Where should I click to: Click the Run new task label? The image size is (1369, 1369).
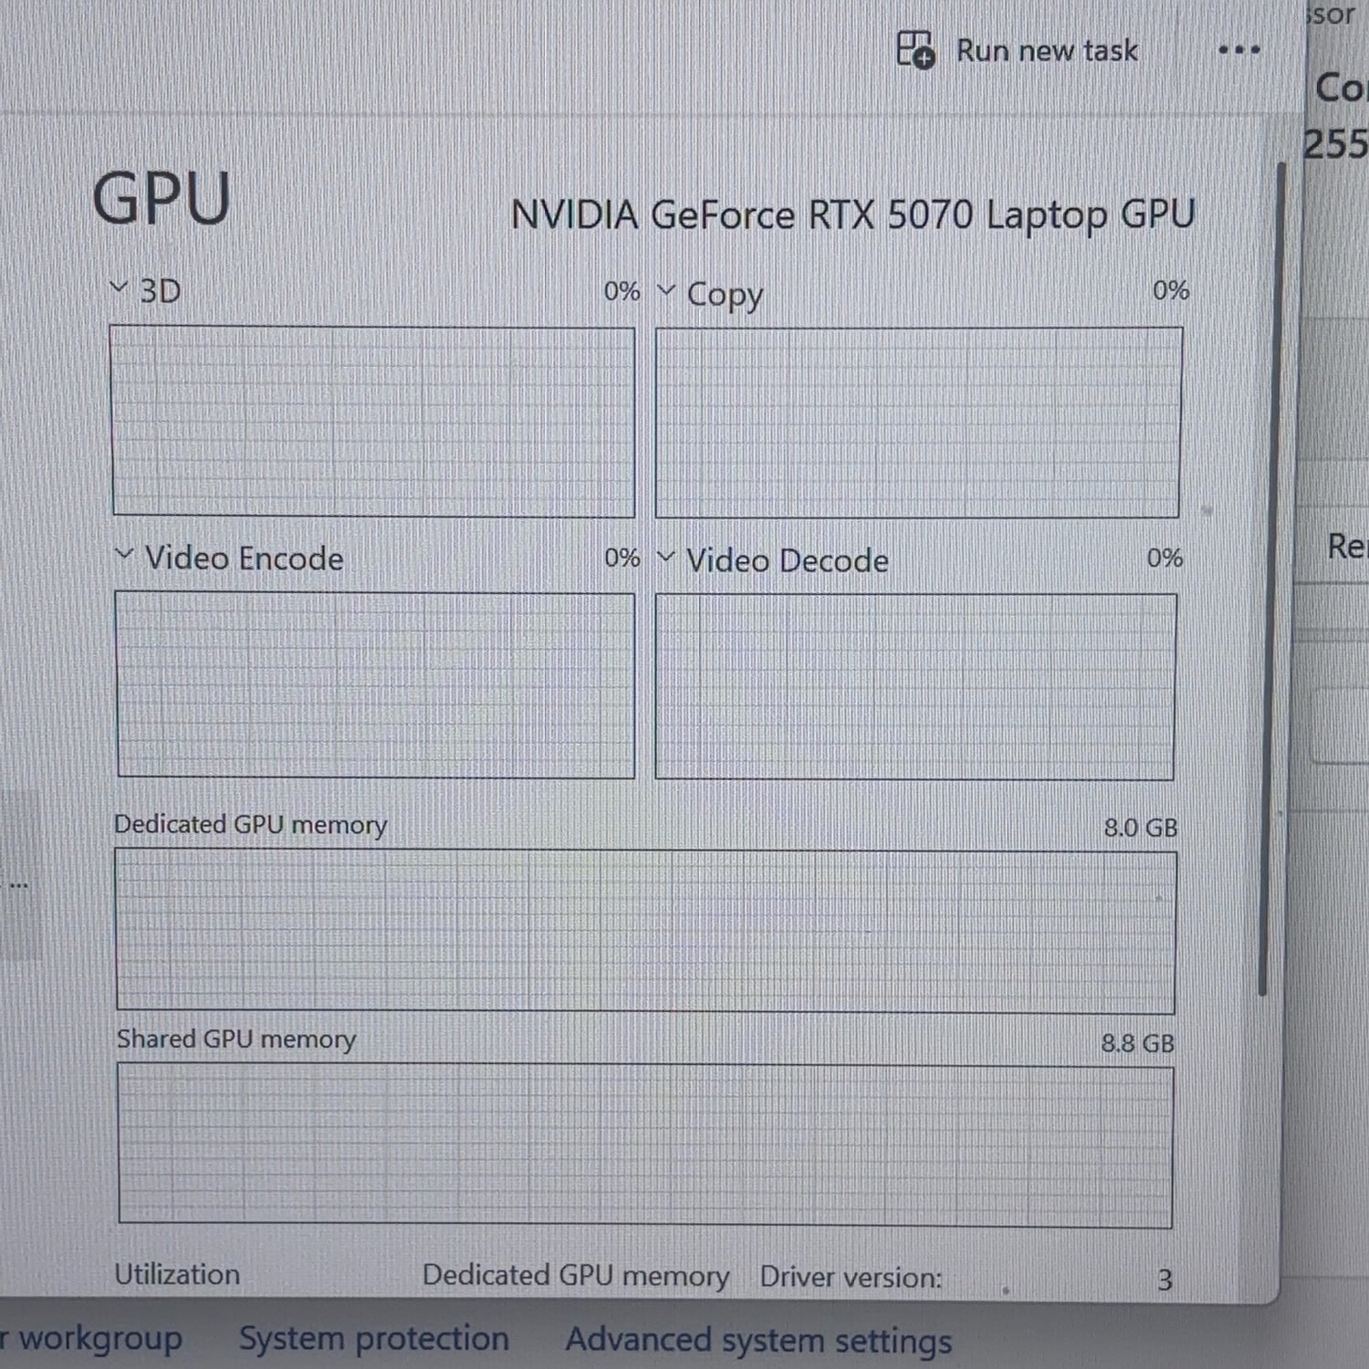pos(1047,51)
